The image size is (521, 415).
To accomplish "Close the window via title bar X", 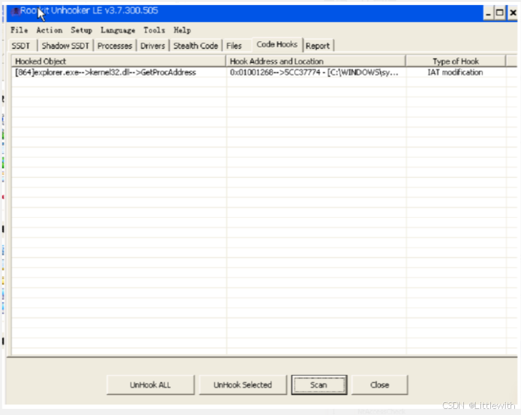I will pyautogui.click(x=513, y=13).
